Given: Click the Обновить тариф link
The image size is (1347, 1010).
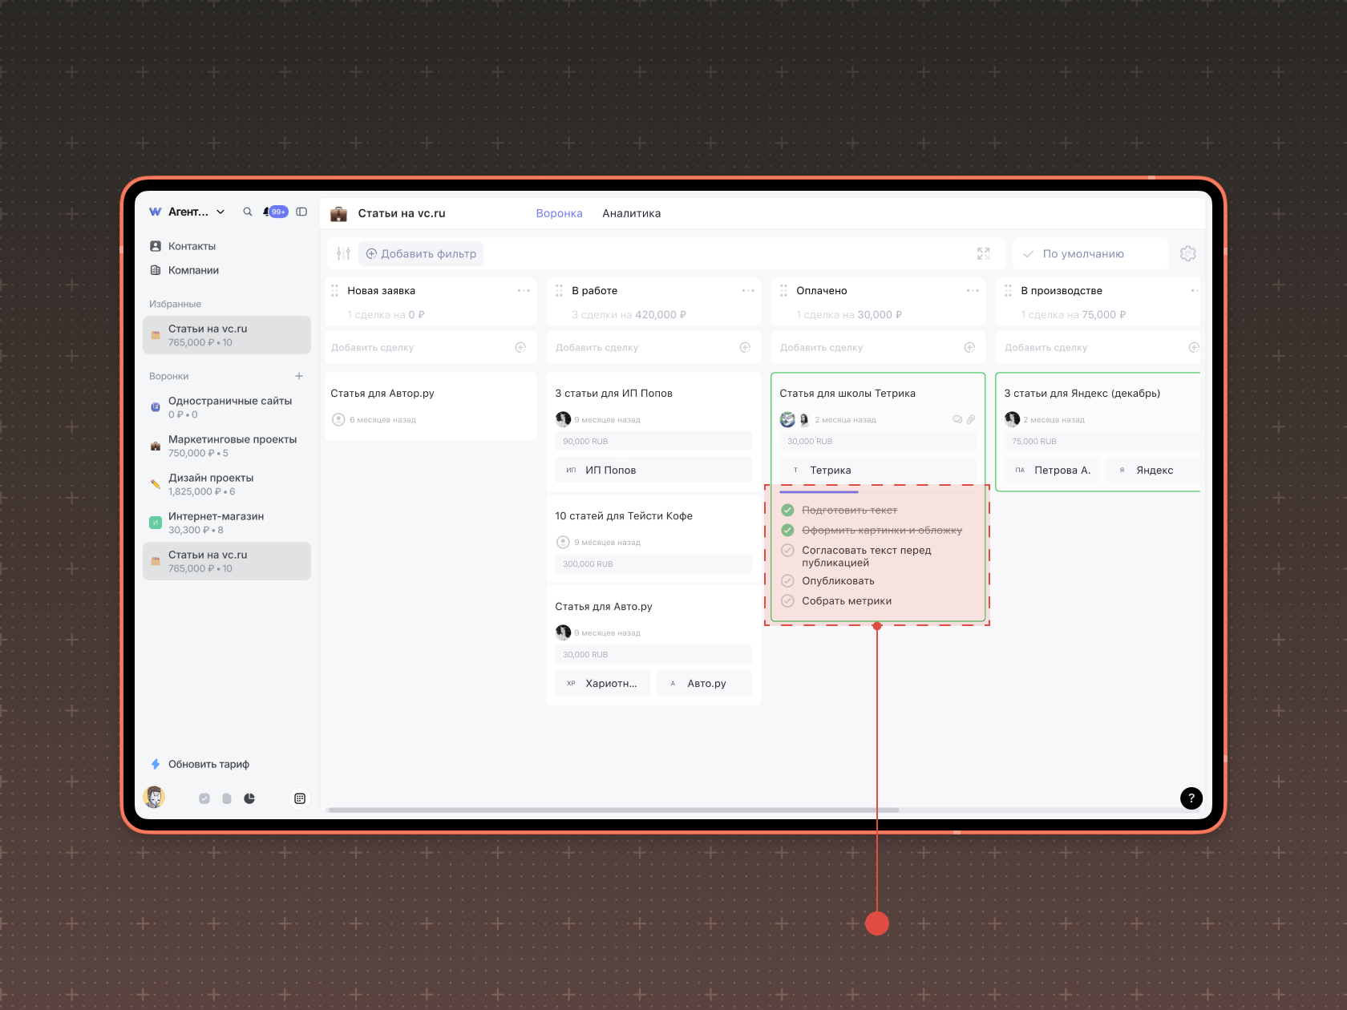Looking at the screenshot, I should [x=208, y=764].
